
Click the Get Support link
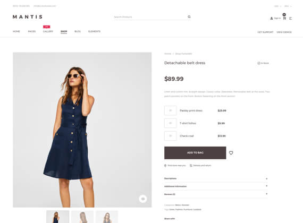point(265,32)
